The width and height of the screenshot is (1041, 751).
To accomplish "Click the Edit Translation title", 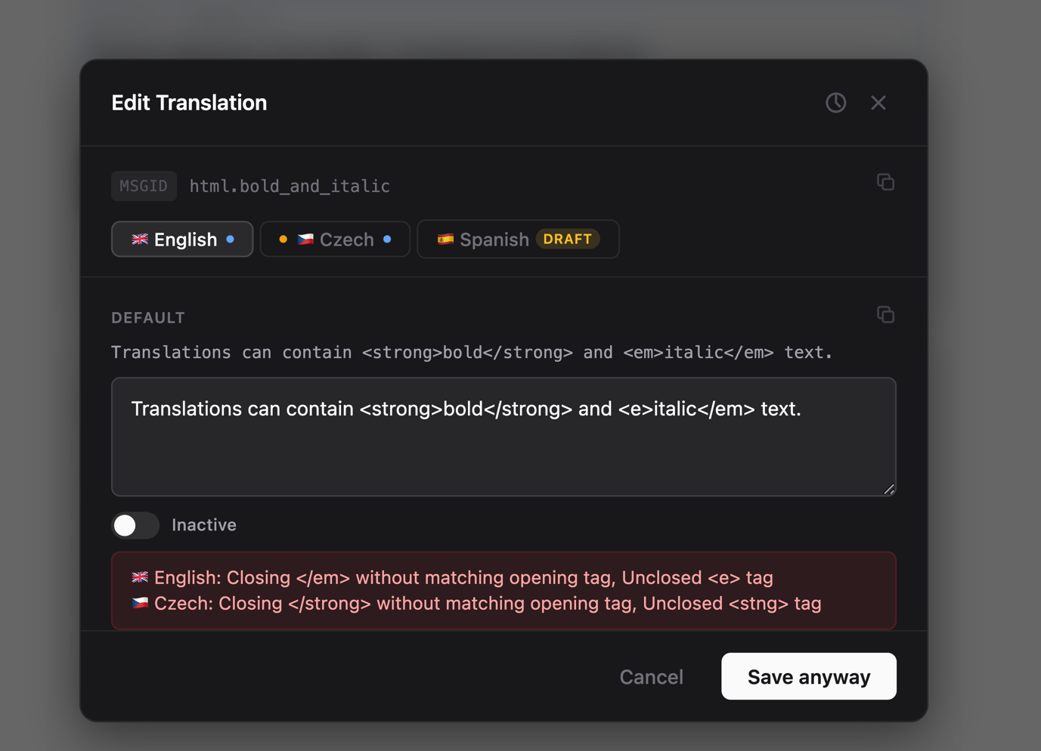I will tap(189, 103).
